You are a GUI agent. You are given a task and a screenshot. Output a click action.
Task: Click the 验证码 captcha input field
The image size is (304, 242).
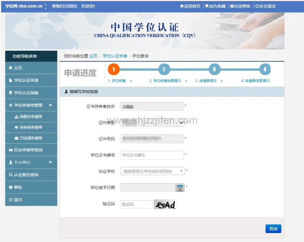[136, 204]
